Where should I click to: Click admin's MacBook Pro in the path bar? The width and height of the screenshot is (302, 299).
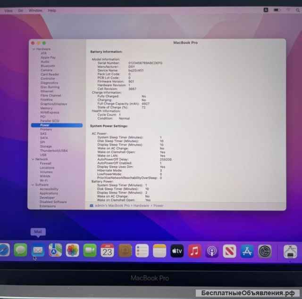112,206
